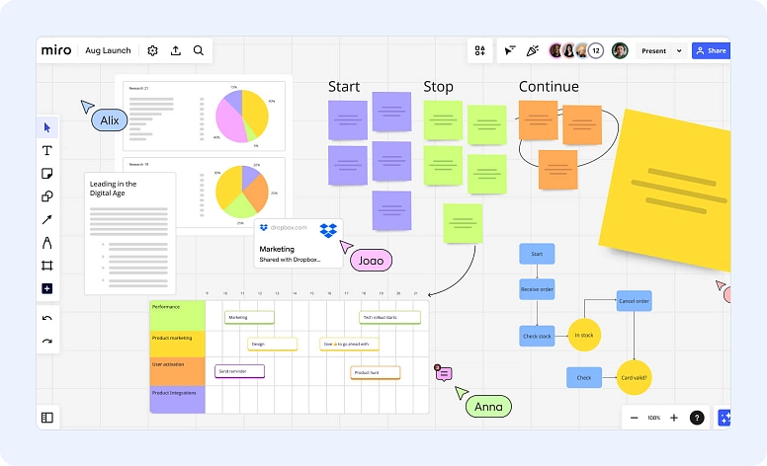Image resolution: width=767 pixels, height=466 pixels.
Task: Click the Share button
Action: [712, 50]
